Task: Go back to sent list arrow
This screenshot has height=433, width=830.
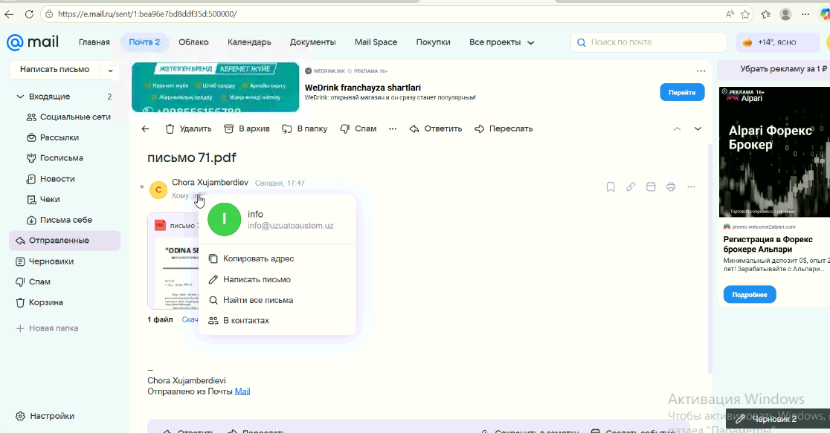Action: point(146,128)
